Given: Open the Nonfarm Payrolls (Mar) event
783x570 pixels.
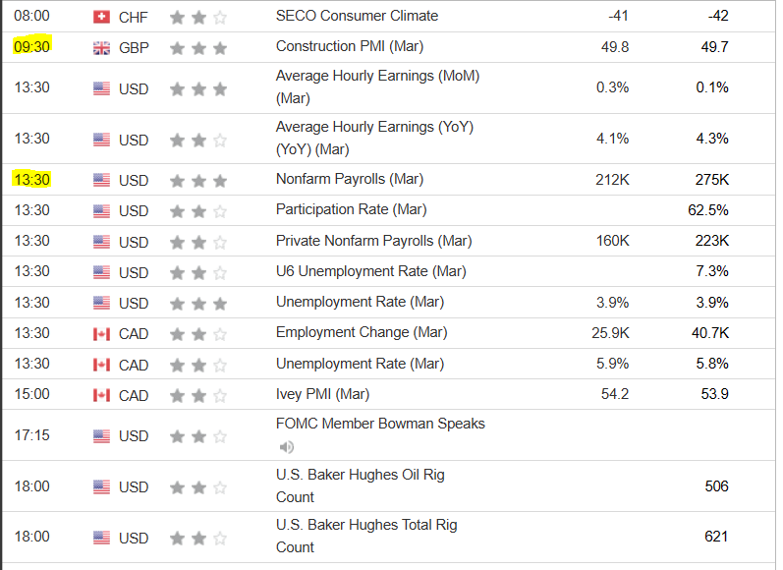Looking at the screenshot, I should [349, 180].
